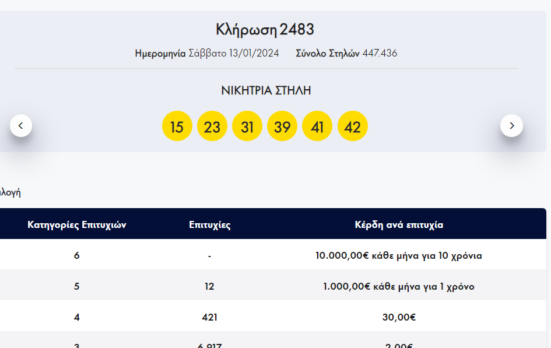Click the 421 winners count in category 4
This screenshot has width=551, height=348.
209,318
